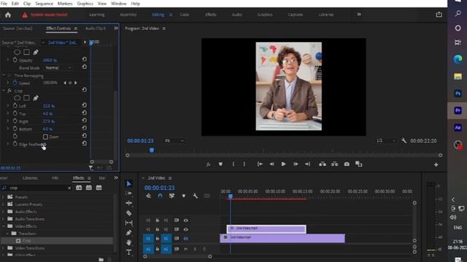Expand the Presets folder

pyautogui.click(x=4, y=197)
